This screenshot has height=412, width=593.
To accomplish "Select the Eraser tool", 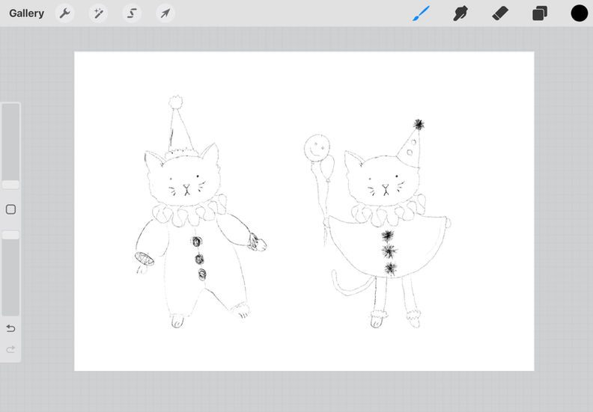I will coord(500,13).
